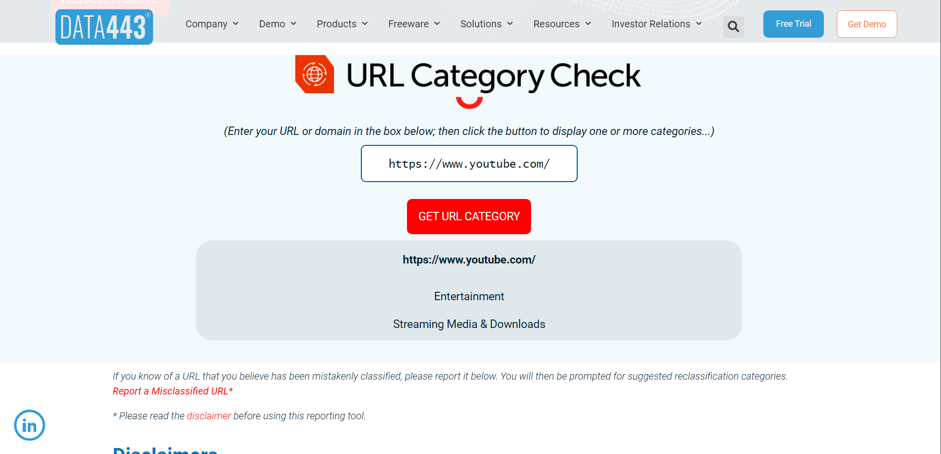Open the Products dropdown

tap(342, 24)
